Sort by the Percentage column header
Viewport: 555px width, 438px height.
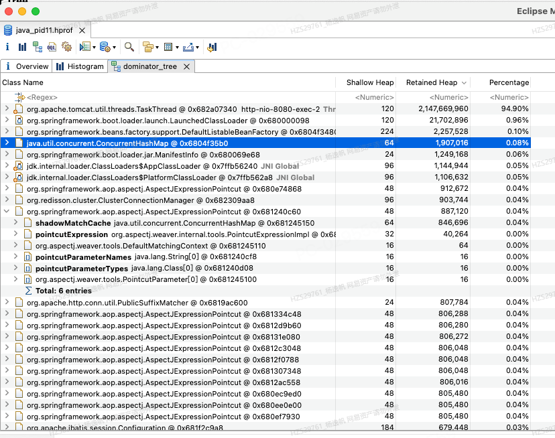(x=501, y=82)
